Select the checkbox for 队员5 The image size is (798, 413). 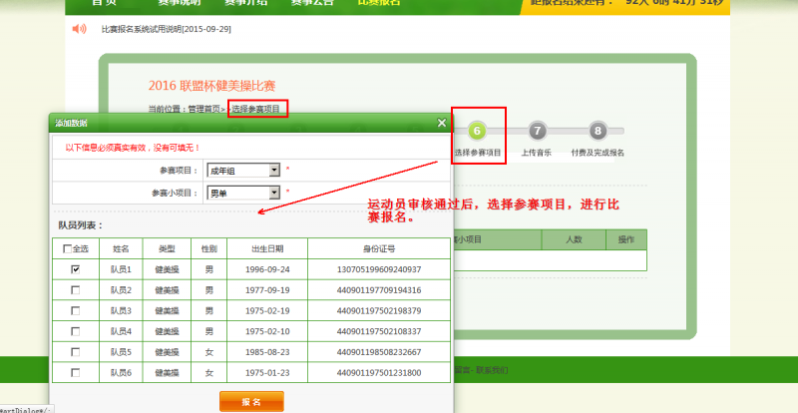click(x=76, y=352)
